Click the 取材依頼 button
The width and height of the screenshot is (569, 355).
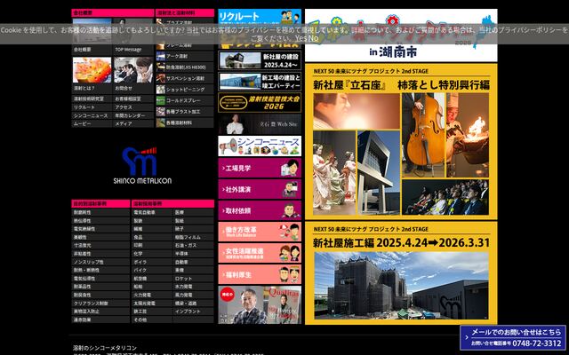tap(260, 210)
